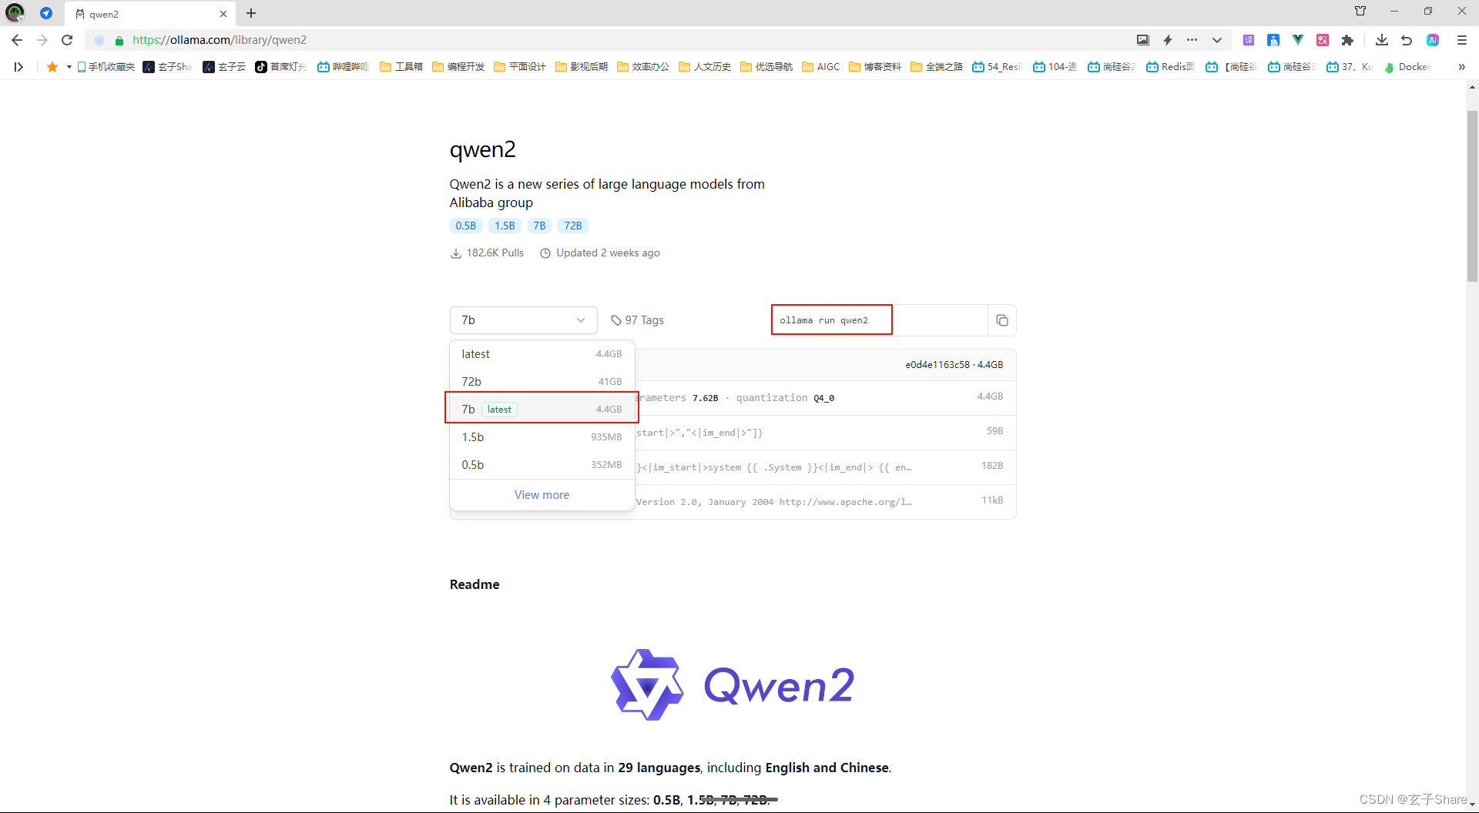
Task: Open the three-dot more options in the address bar
Action: [x=1192, y=40]
